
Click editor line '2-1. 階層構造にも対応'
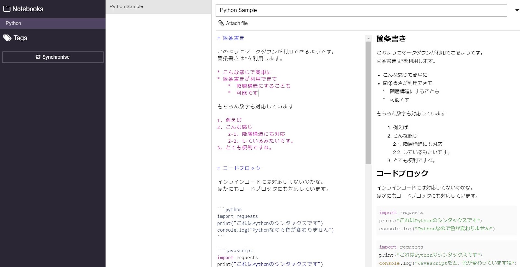256,134
